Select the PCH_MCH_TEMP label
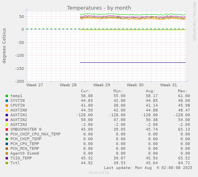Image resolution: width=198 pixels, height=177 pixels. click(25, 149)
